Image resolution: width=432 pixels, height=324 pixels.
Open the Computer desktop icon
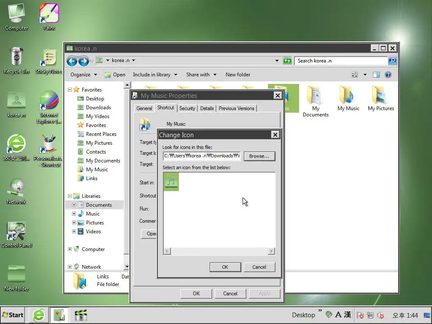[16, 17]
